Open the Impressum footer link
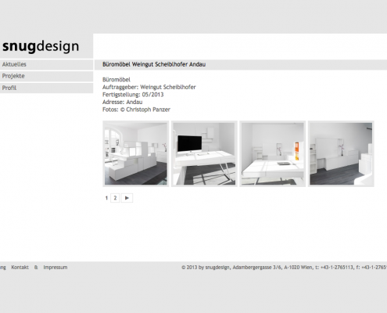387x313 pixels. click(x=56, y=268)
